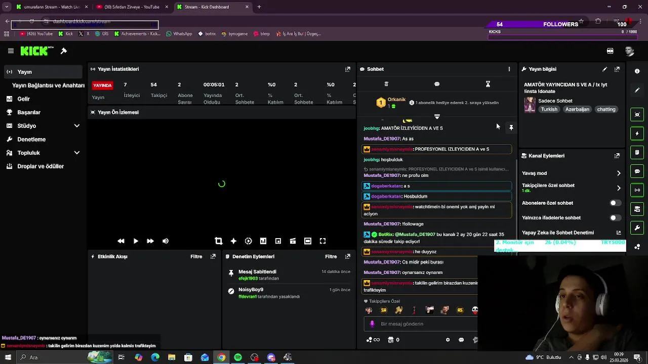Image resolution: width=648 pixels, height=364 pixels.
Task: Click the hourglass icon in Sohbet toolbar
Action: pos(488,84)
